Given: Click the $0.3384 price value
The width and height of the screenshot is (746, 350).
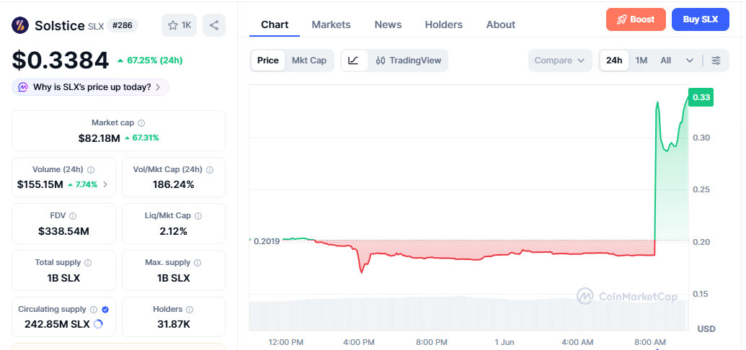Looking at the screenshot, I should 61,60.
